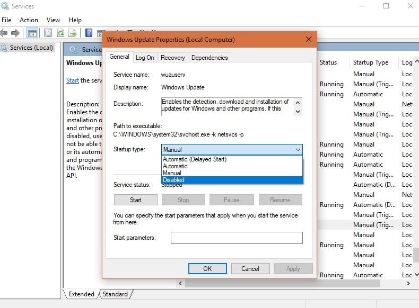Open the Properties toolbar icon
Screen dimensions: 419x308
(x=48, y=33)
